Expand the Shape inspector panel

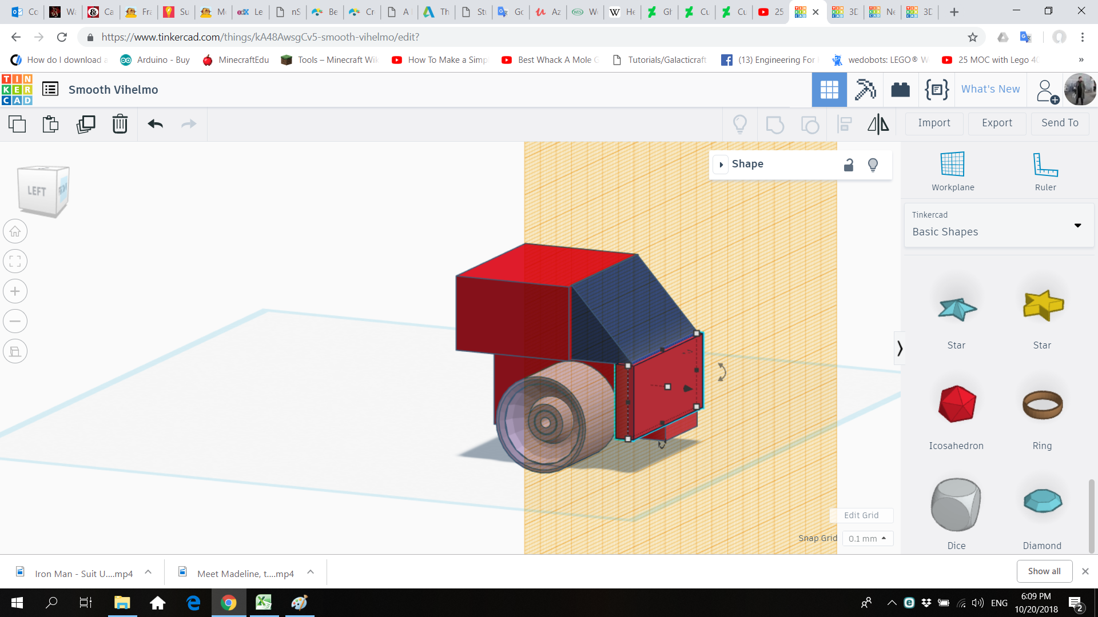point(721,165)
